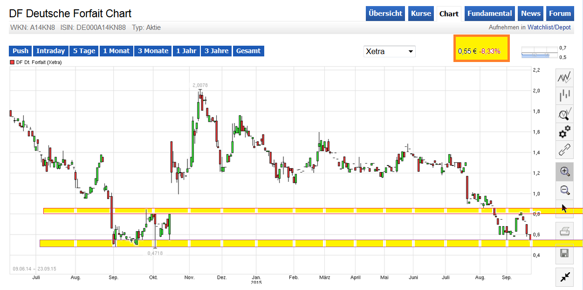Collapse chart with the inward arrows icon
The height and width of the screenshot is (290, 583).
coord(565,277)
